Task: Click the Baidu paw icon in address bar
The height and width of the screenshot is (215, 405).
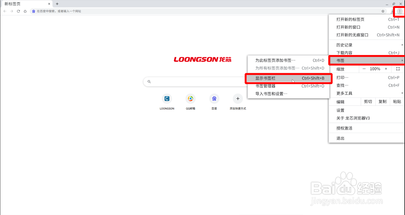Action: pyautogui.click(x=34, y=11)
